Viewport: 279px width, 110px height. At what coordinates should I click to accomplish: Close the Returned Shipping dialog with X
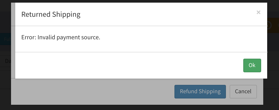pyautogui.click(x=258, y=12)
